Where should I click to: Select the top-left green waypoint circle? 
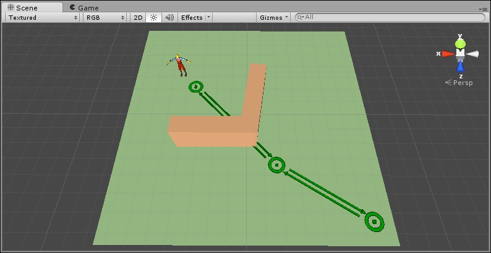pyautogui.click(x=196, y=87)
